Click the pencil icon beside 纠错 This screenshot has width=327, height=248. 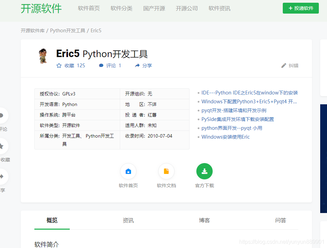[x=284, y=66]
